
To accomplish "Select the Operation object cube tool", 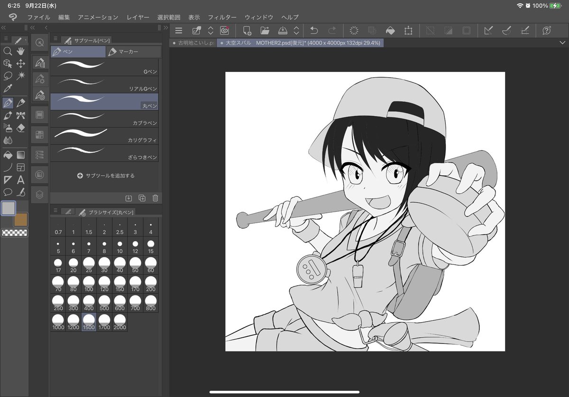I will [x=8, y=63].
